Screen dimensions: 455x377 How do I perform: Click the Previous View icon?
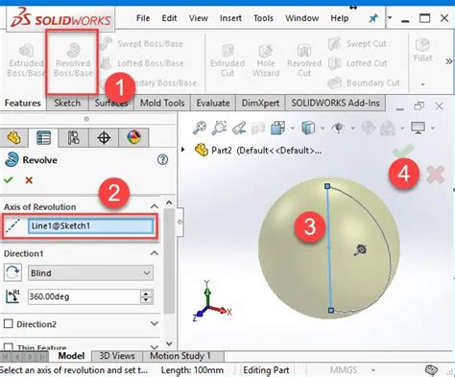pos(239,129)
